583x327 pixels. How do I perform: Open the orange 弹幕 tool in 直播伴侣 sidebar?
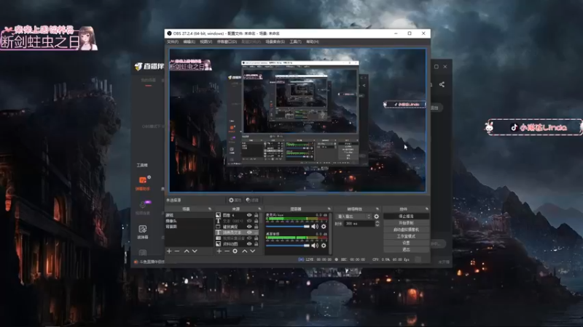point(143,180)
